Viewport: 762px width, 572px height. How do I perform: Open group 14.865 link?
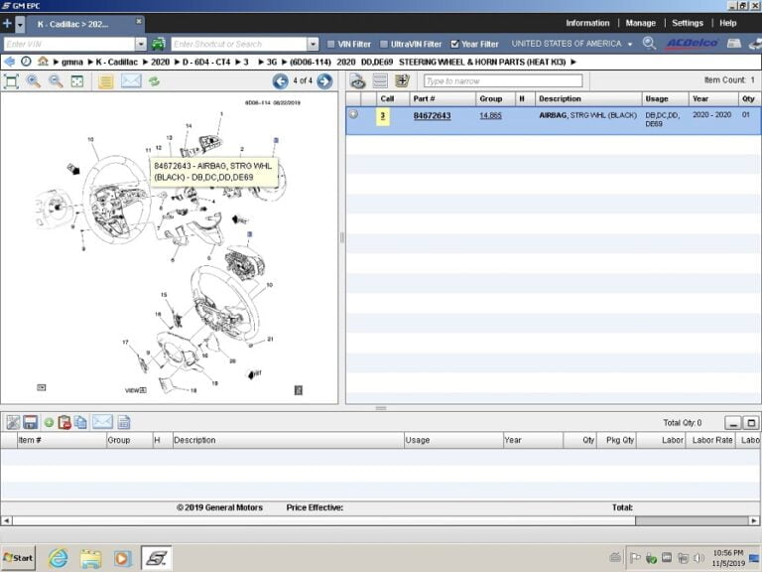tap(490, 116)
